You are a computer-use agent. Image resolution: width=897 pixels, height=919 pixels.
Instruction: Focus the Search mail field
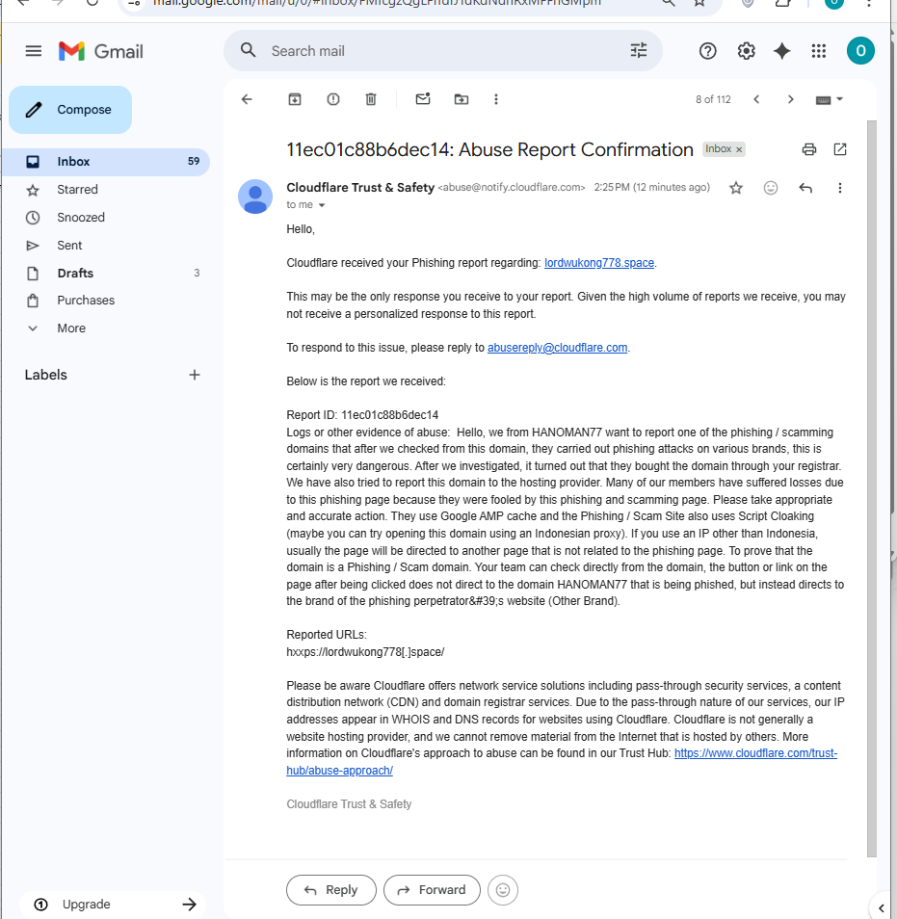pos(445,51)
